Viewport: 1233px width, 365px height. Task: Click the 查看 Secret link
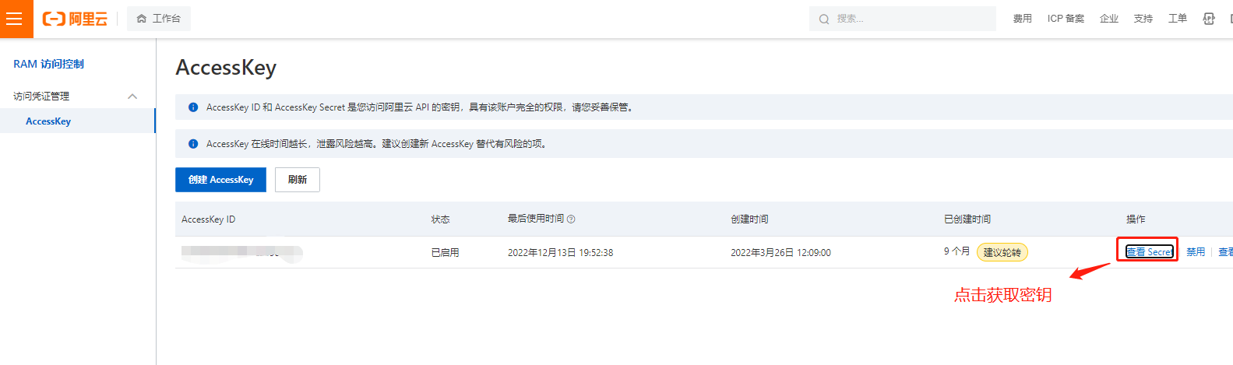(1149, 252)
